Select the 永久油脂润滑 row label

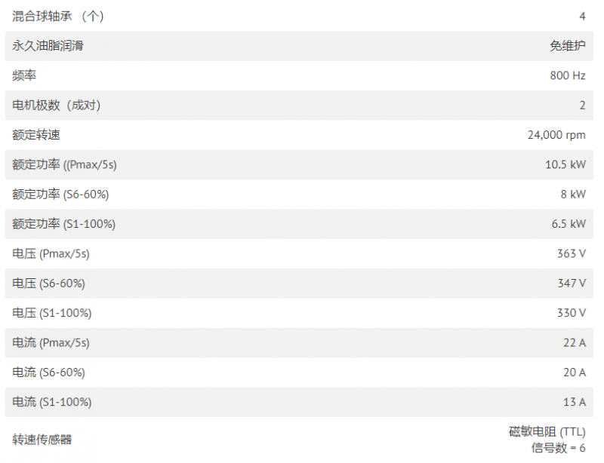(48, 46)
